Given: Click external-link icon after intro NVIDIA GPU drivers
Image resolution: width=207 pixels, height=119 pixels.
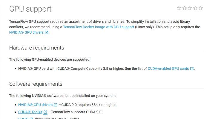Looking at the screenshot, I should (47, 32).
